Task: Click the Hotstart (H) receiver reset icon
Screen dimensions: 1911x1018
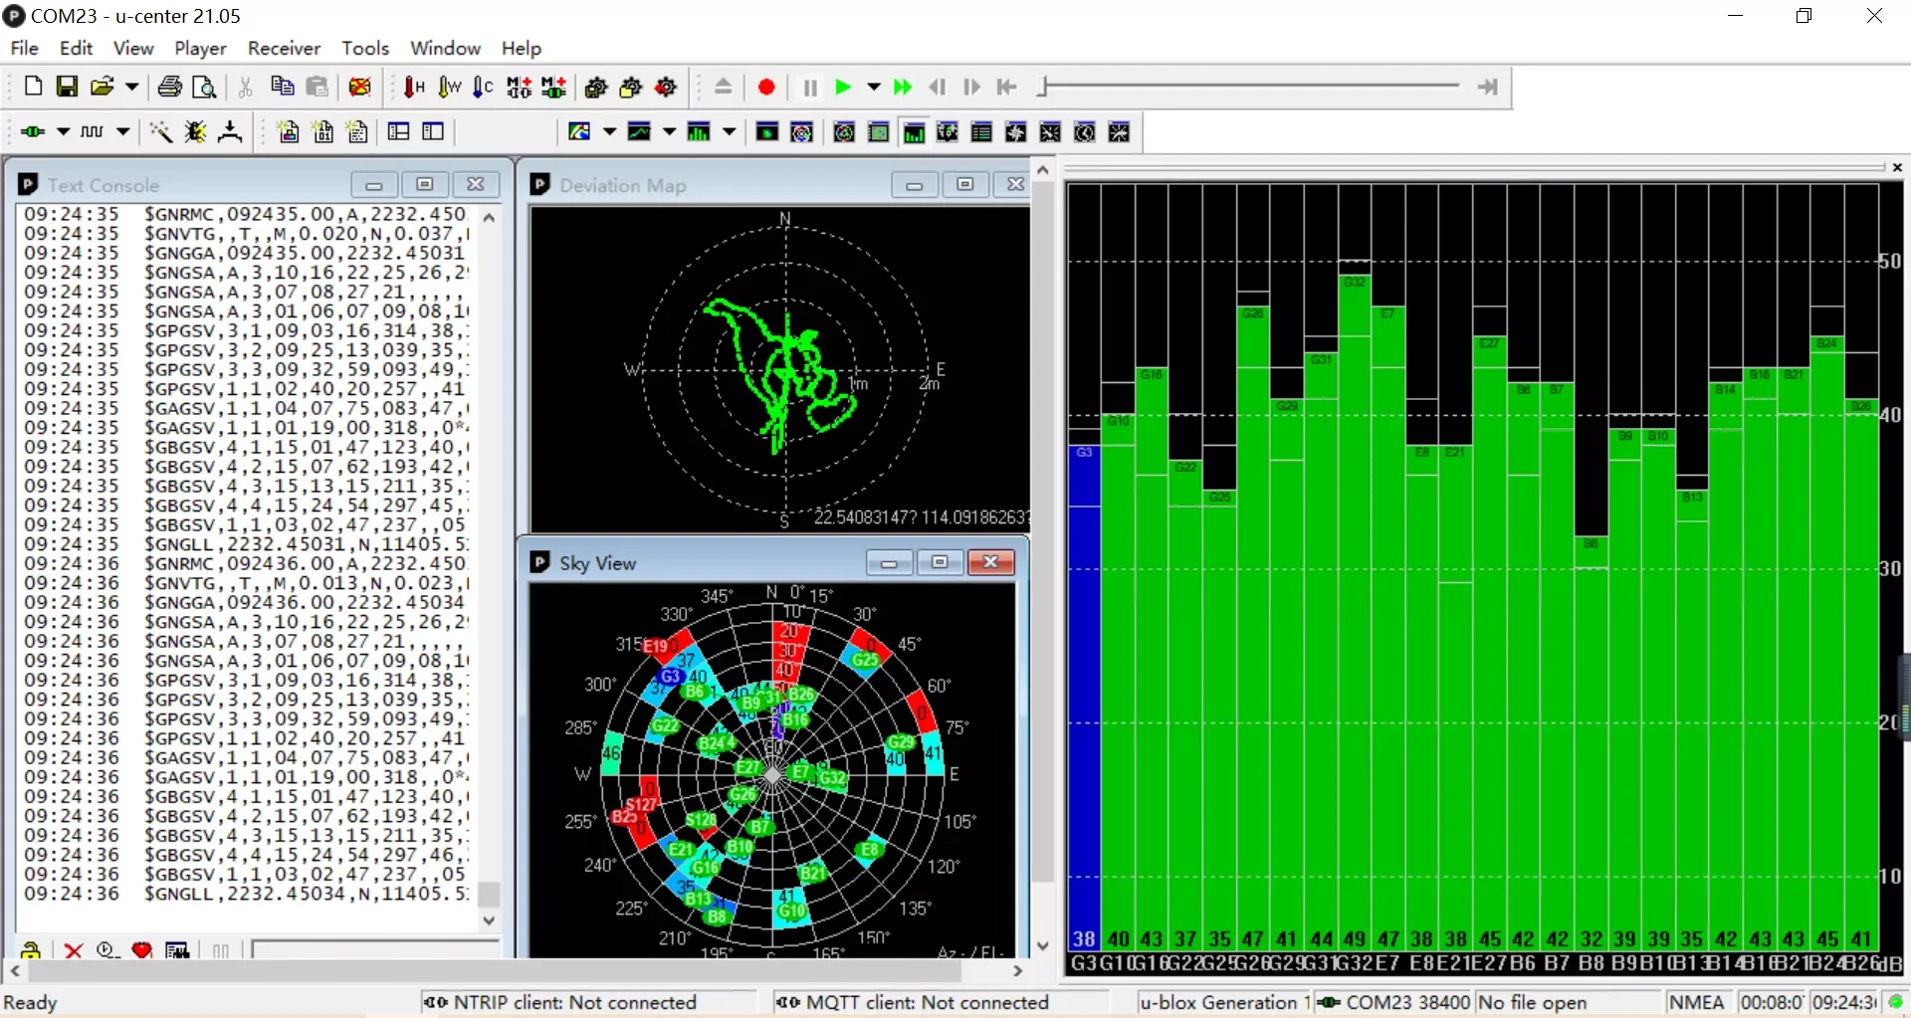Action: click(414, 88)
